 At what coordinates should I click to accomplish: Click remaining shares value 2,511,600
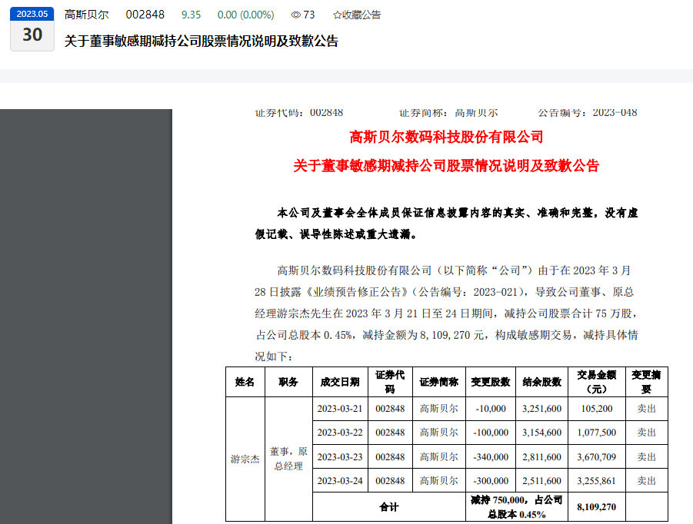click(541, 481)
